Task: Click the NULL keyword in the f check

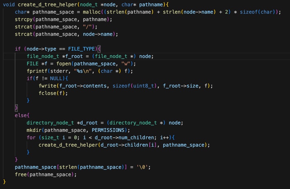Action: [56, 78]
